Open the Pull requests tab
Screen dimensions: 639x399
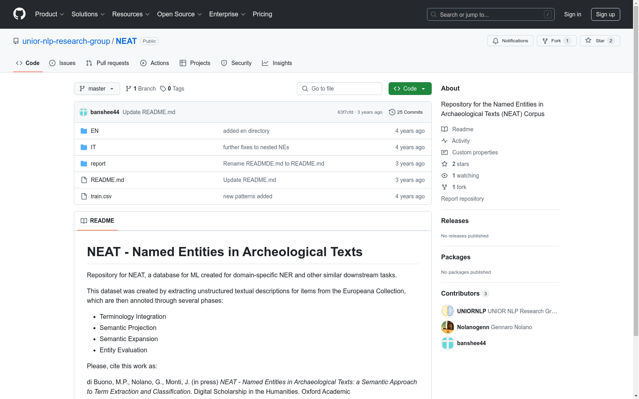[107, 63]
